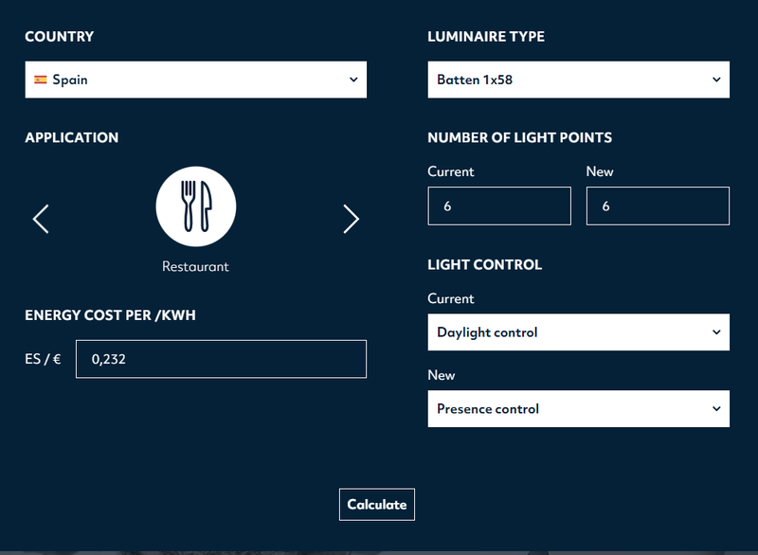Click the Restaurant label text
758x555 pixels.
coord(195,267)
